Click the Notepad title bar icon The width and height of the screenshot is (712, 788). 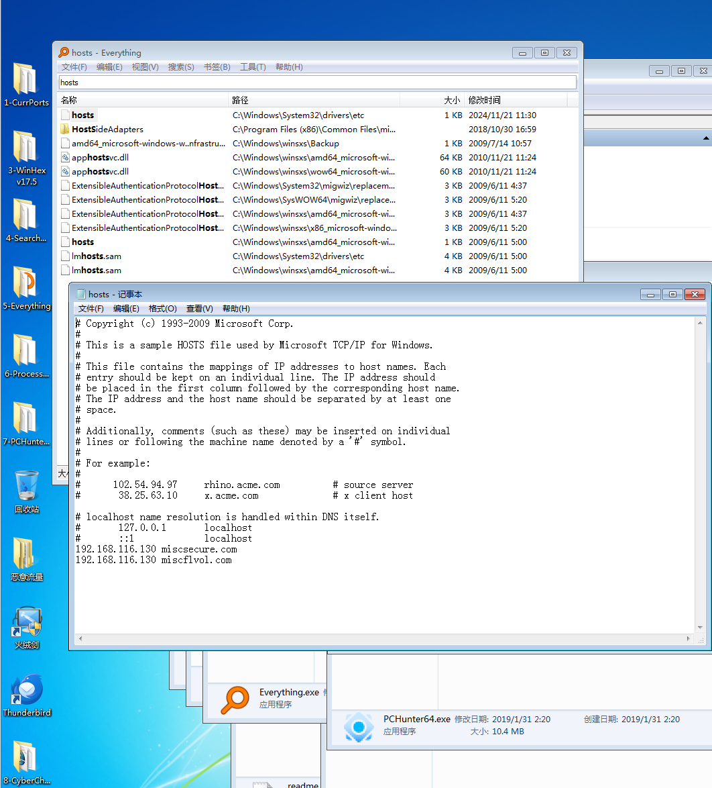click(x=81, y=294)
